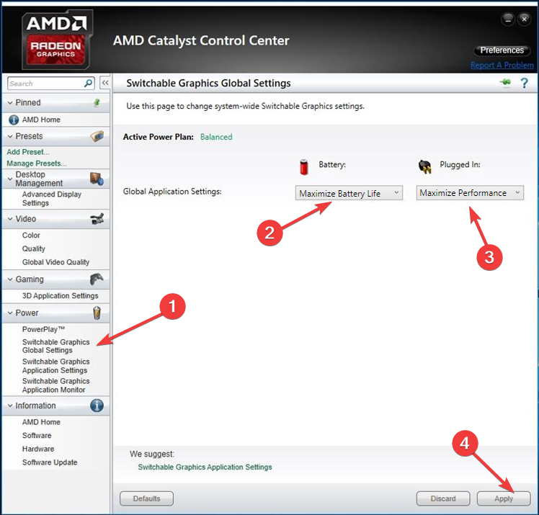
Task: Collapse the Presets section
Action: 10,136
